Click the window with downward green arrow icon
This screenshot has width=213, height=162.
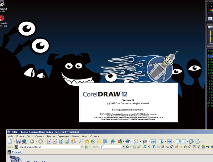[161, 141]
